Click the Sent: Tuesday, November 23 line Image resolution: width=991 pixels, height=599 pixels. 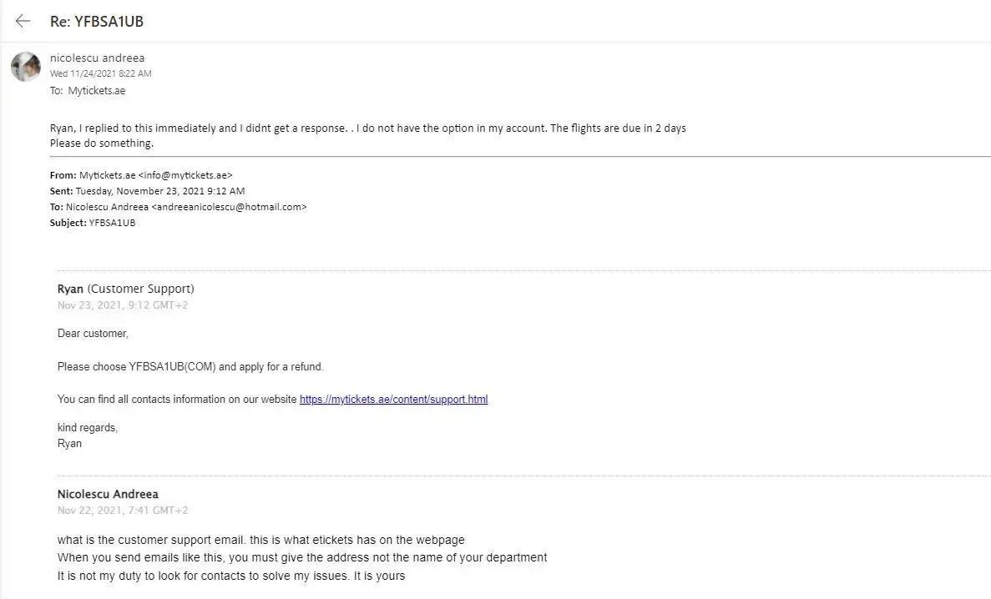pos(147,191)
